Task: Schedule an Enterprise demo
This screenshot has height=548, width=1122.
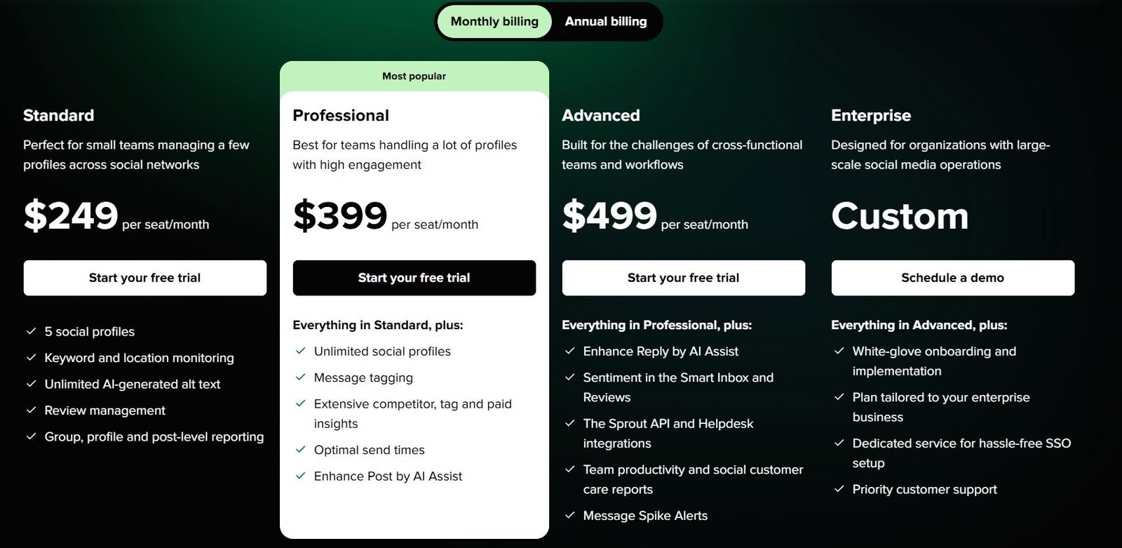Action: coord(953,278)
